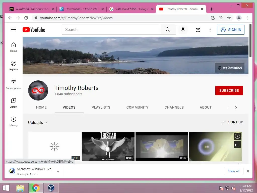Open the 0:11 loading video thumbnail
Viewport: 257px width, 193px height.
point(54,147)
